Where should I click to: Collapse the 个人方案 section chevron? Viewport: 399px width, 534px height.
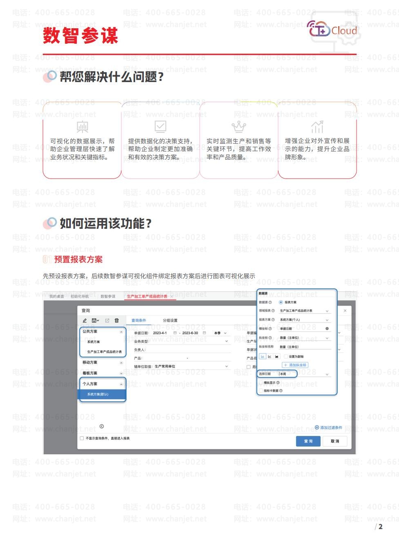click(x=121, y=384)
